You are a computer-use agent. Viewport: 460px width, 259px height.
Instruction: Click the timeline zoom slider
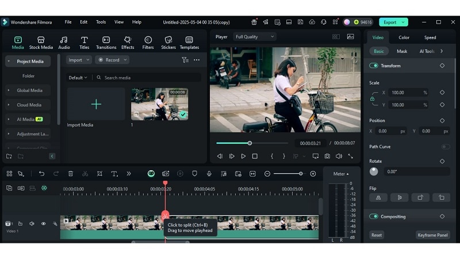289,174
